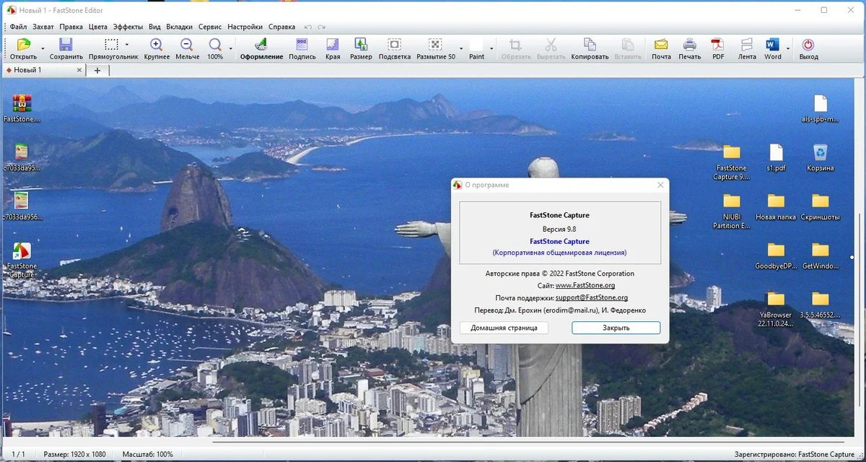Expand the Прямоугольник selection dropdown arrow
The width and height of the screenshot is (866, 462).
(127, 45)
